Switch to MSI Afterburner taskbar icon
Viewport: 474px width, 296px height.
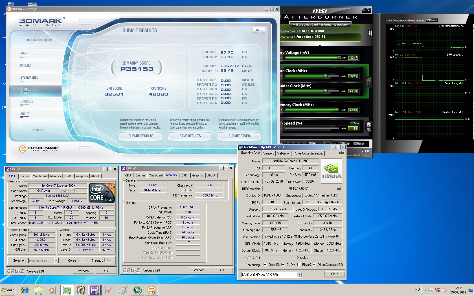tap(137, 290)
